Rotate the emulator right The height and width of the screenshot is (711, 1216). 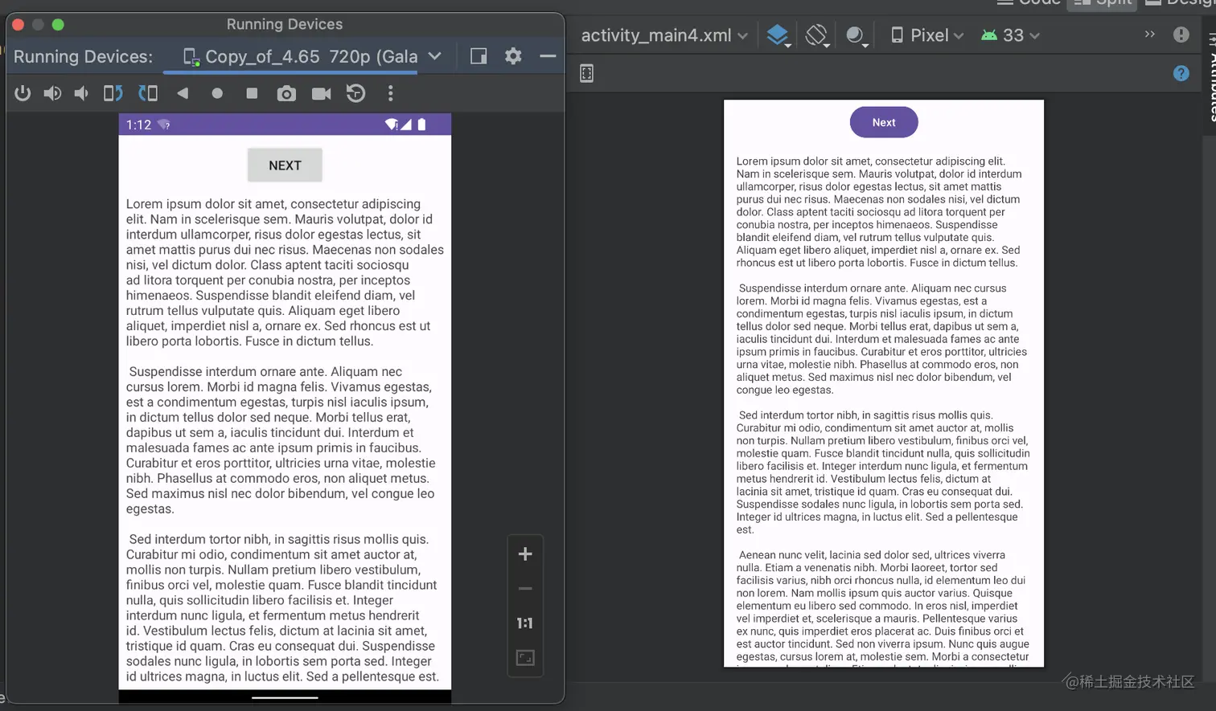tap(148, 93)
